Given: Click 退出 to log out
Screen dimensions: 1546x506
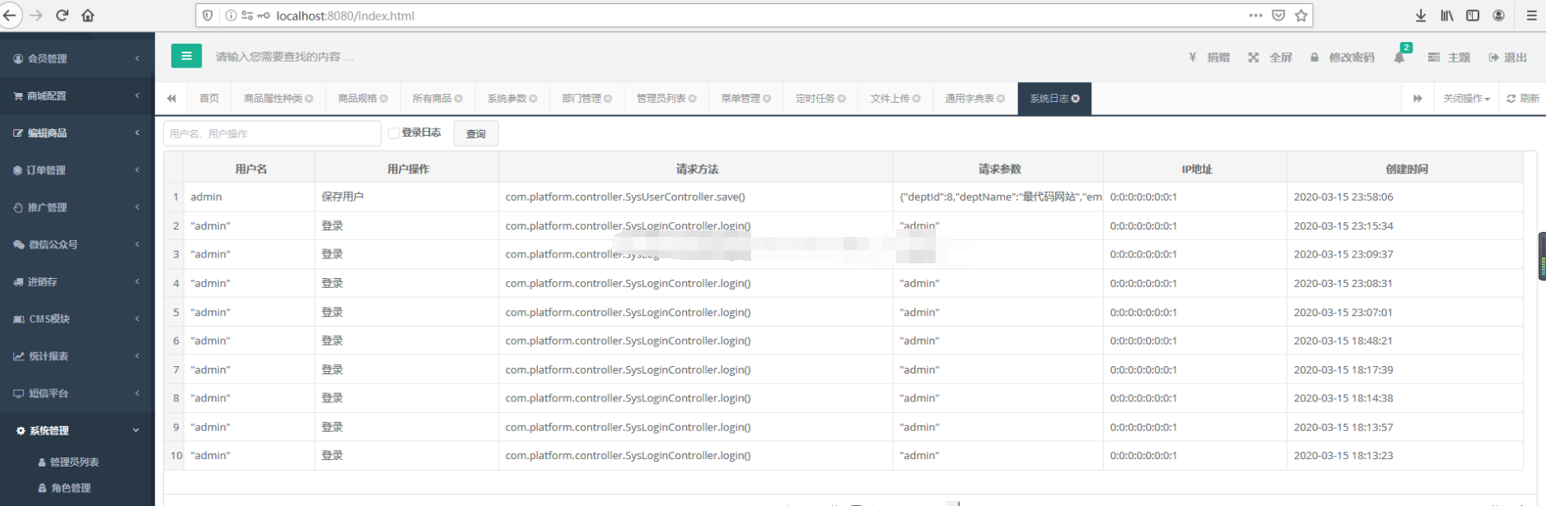Looking at the screenshot, I should (x=1508, y=58).
